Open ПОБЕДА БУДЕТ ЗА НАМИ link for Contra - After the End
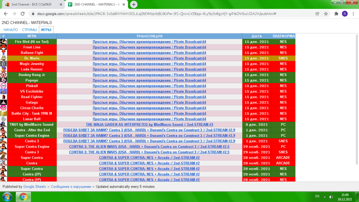The height and width of the screenshot is (202, 359). (x=149, y=130)
